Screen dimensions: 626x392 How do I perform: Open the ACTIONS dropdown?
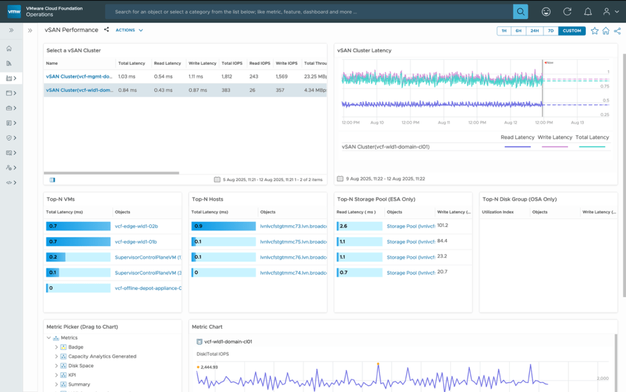click(x=129, y=30)
